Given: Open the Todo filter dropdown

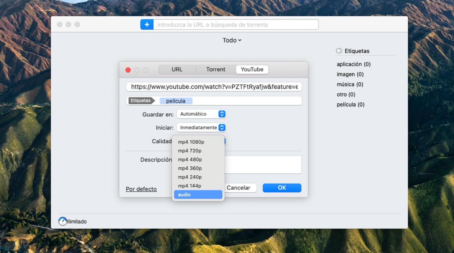Looking at the screenshot, I should pos(232,40).
